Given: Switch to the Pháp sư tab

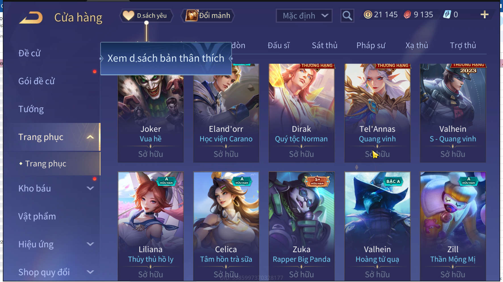Looking at the screenshot, I should click(x=371, y=45).
